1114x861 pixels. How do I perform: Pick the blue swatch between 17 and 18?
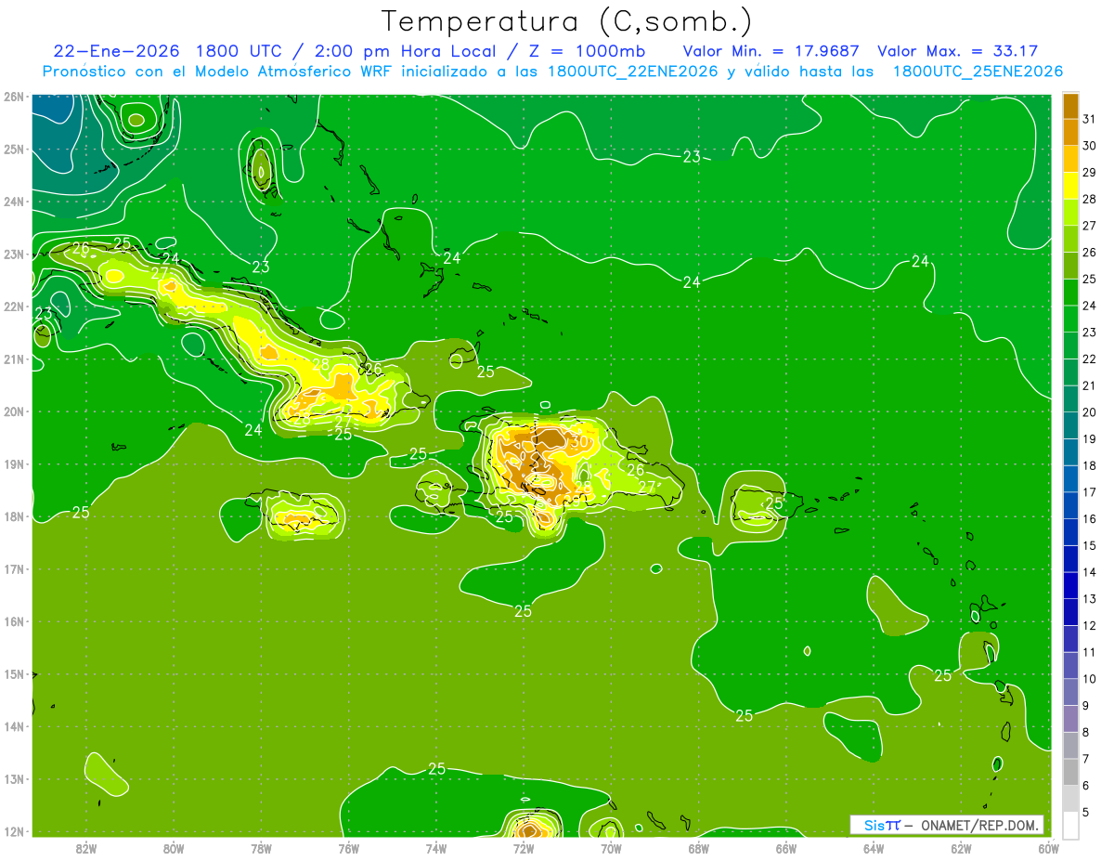click(x=1070, y=479)
